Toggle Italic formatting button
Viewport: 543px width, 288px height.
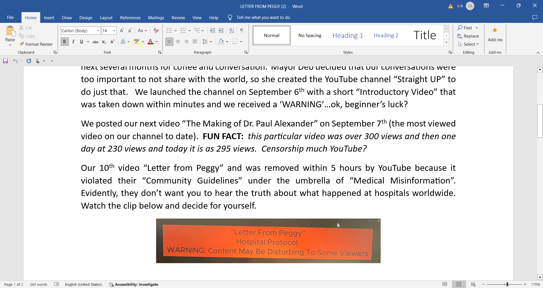pyautogui.click(x=73, y=42)
